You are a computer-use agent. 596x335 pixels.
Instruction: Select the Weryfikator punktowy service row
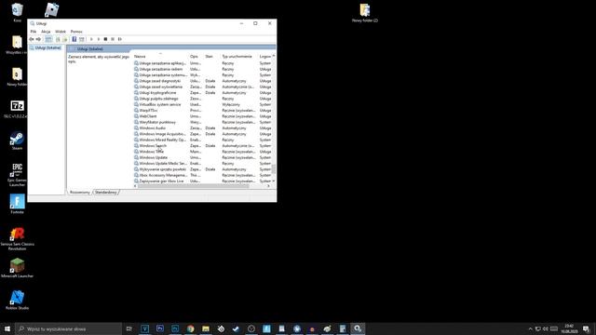pyautogui.click(x=203, y=122)
